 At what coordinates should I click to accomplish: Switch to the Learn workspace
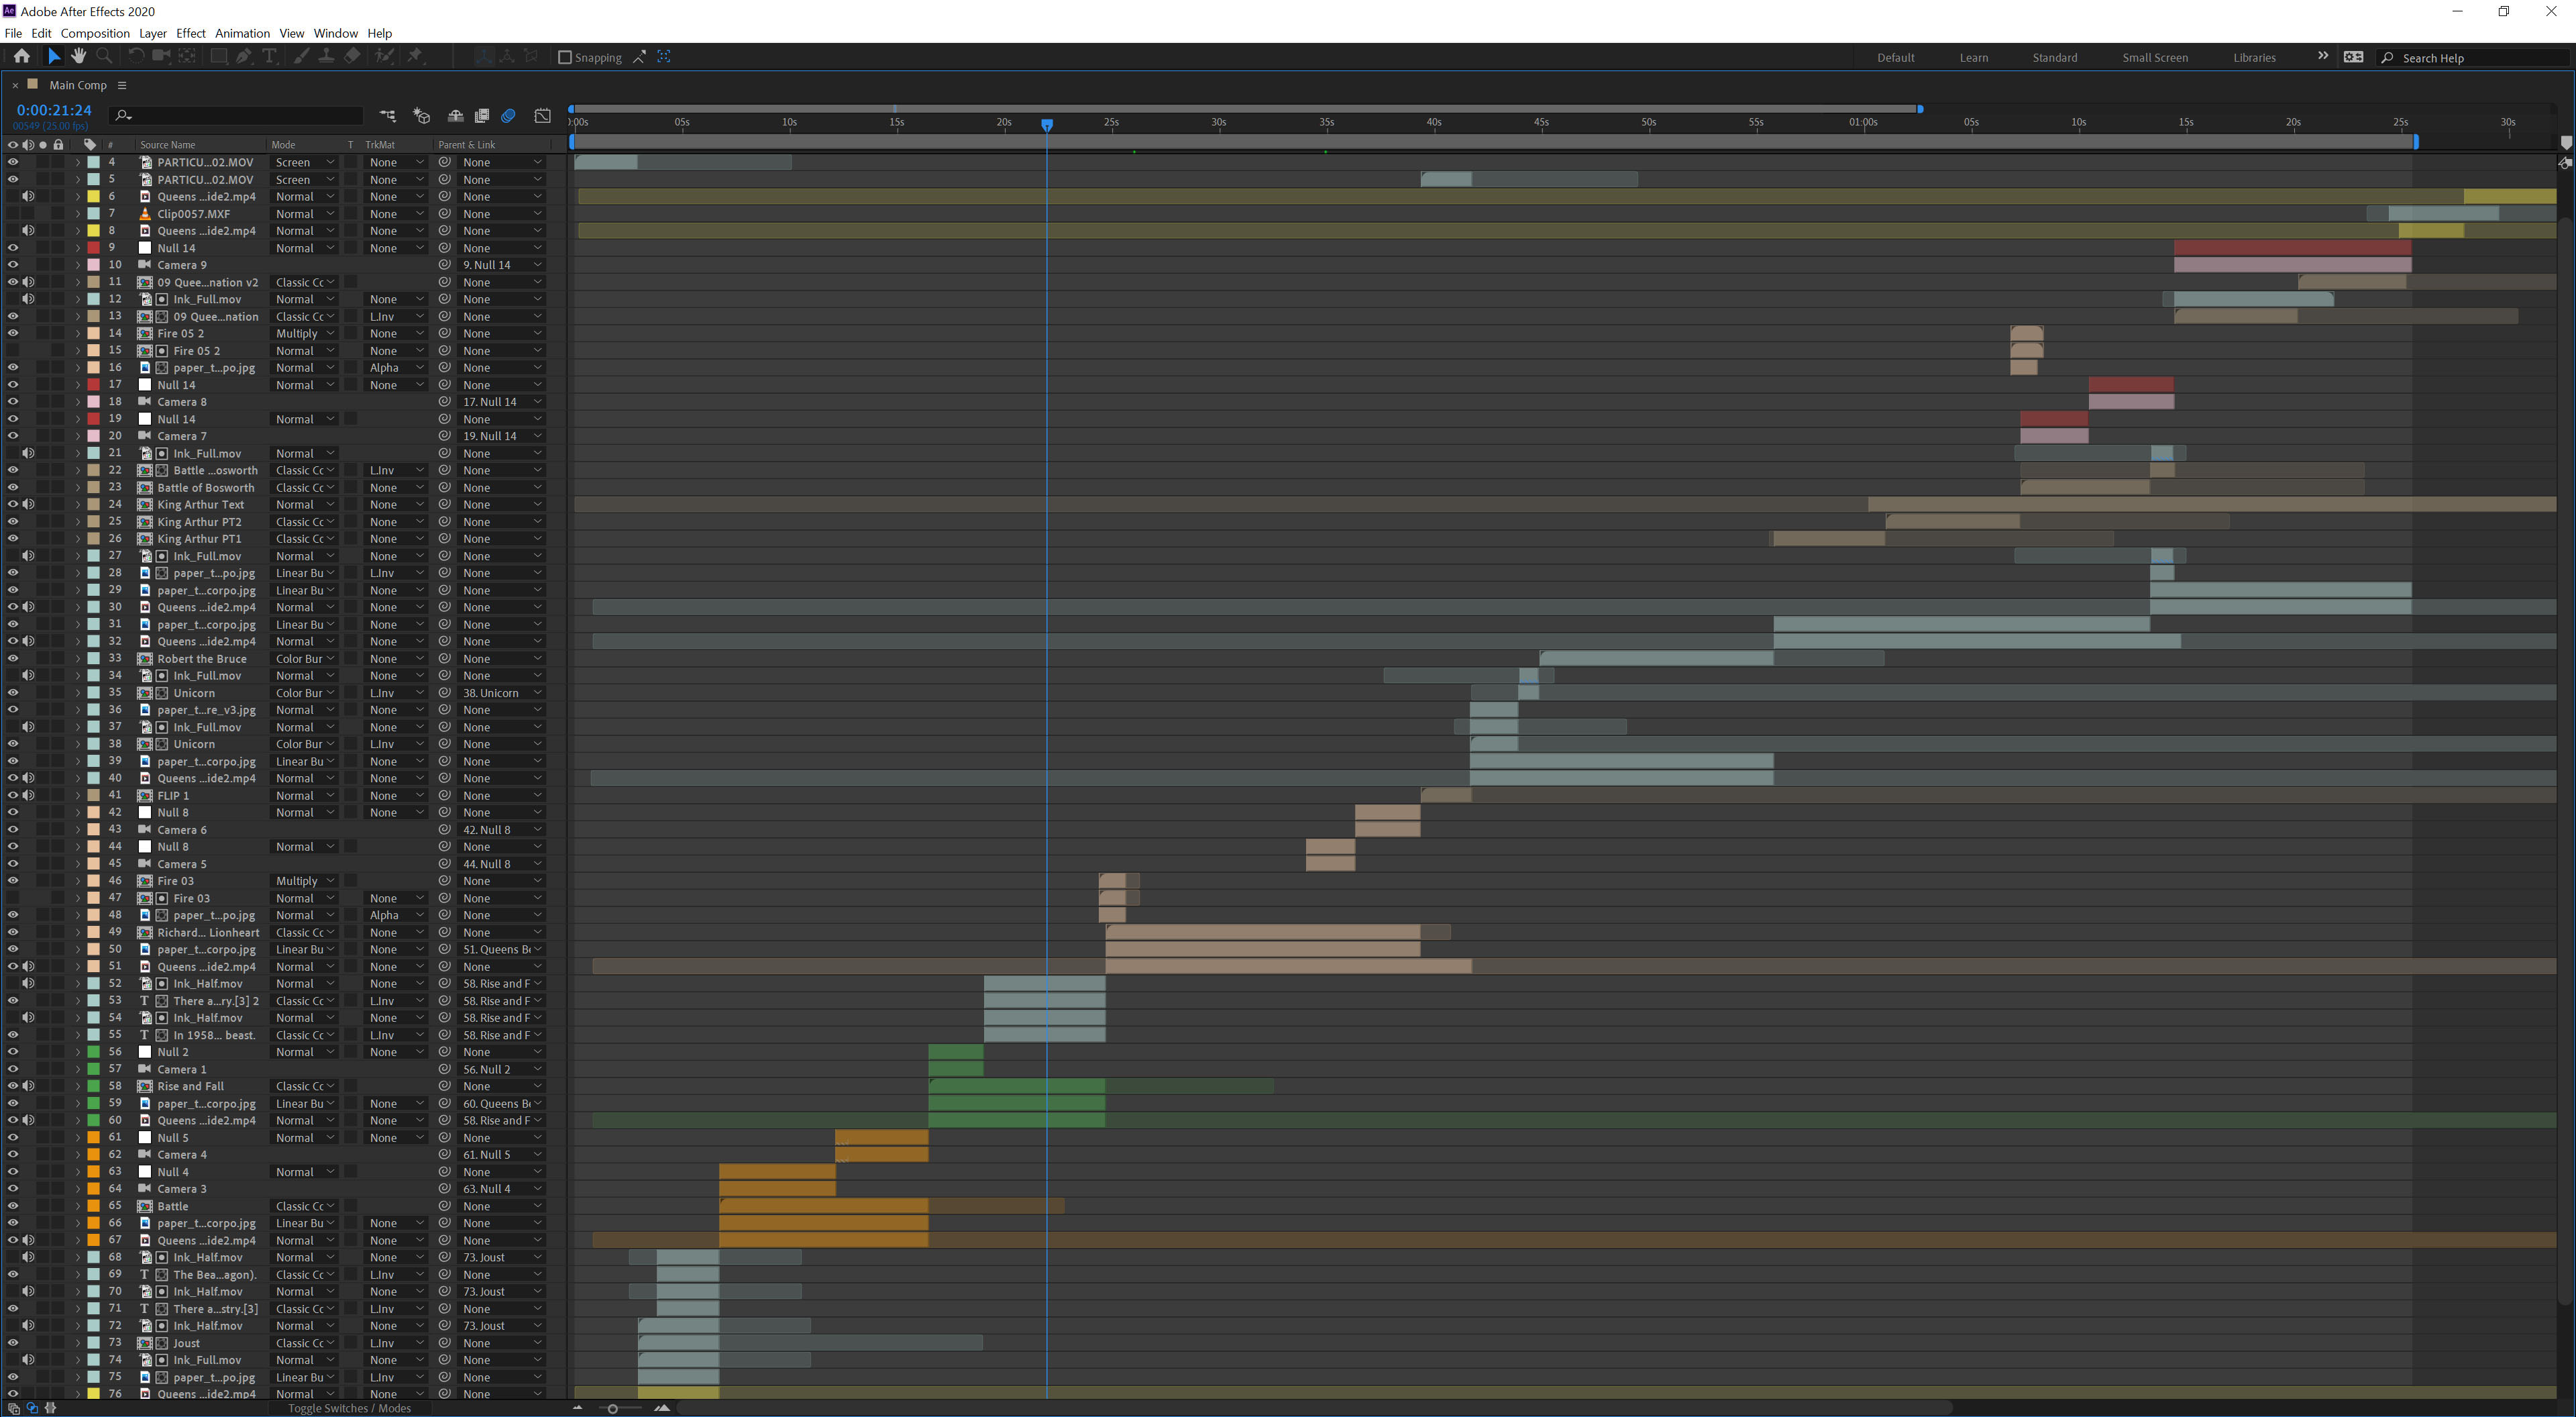click(x=1974, y=57)
